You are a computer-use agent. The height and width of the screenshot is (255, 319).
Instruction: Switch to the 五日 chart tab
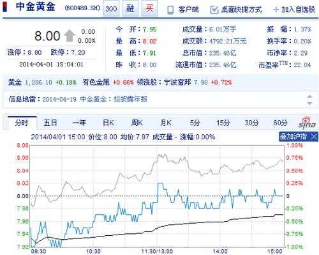50,123
